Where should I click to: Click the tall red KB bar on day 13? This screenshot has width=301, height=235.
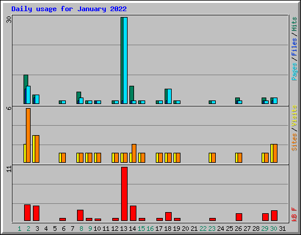coord(124,194)
